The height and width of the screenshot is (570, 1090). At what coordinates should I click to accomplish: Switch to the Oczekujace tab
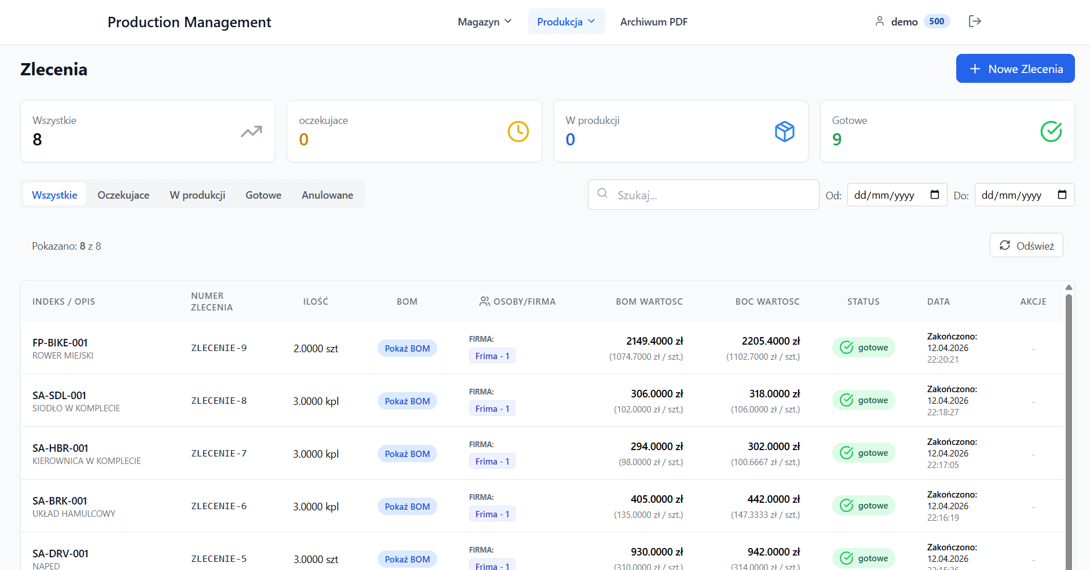[123, 195]
